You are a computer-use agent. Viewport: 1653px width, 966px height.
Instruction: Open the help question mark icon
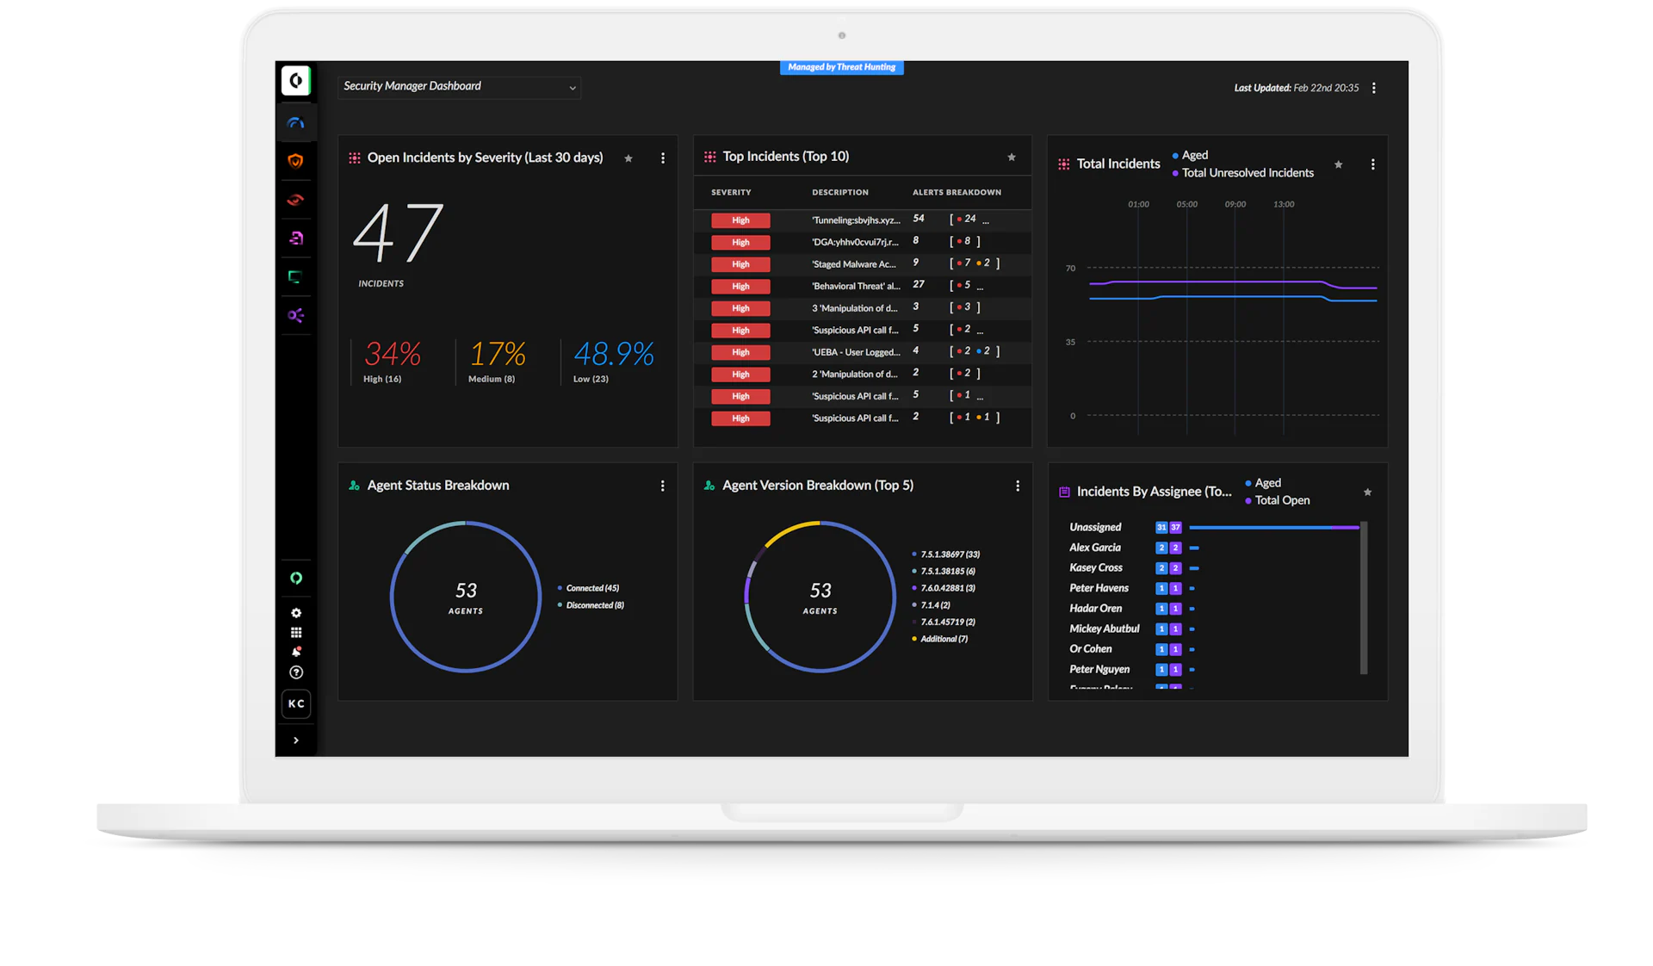pyautogui.click(x=296, y=672)
